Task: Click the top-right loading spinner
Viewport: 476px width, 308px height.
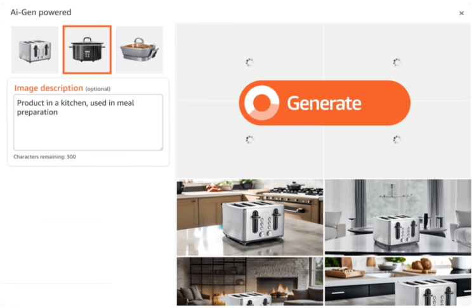Action: point(397,63)
